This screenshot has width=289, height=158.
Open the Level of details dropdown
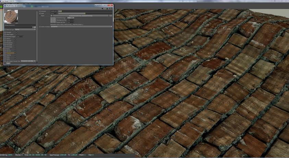point(81,27)
